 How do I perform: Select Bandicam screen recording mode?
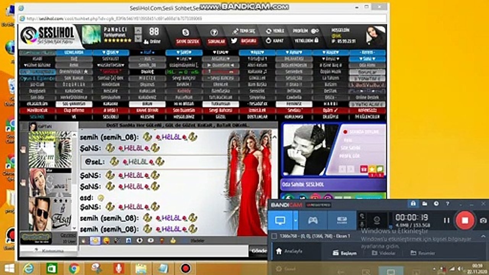pyautogui.click(x=281, y=220)
